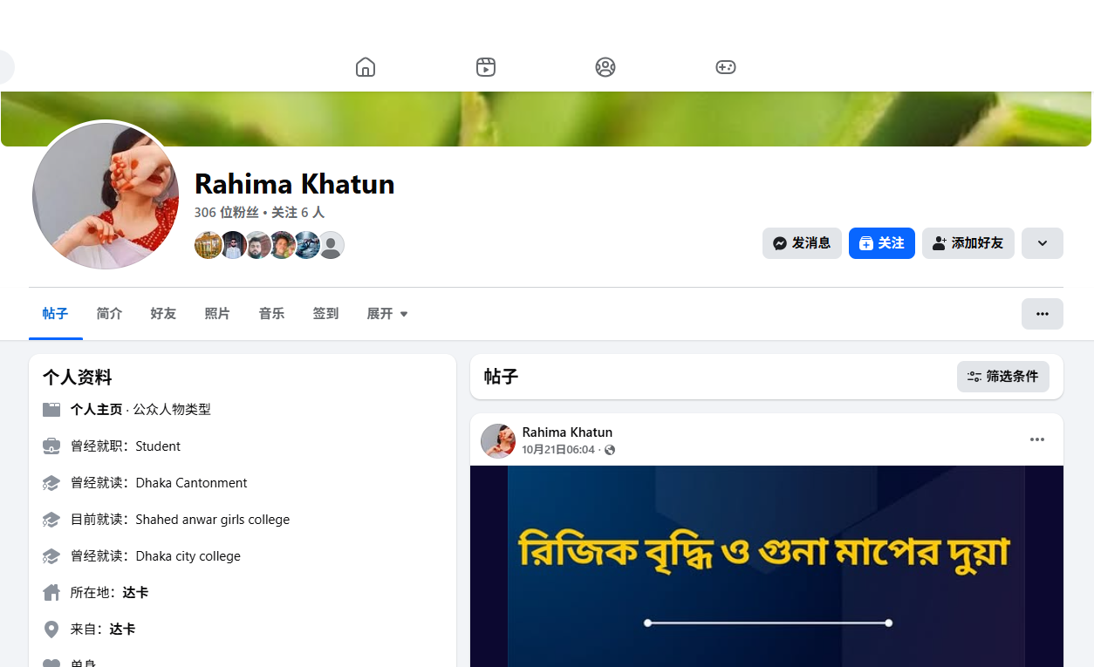Open the Reels video icon

click(x=486, y=67)
